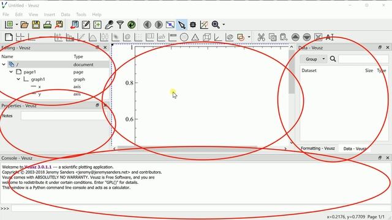Image resolution: width=392 pixels, height=220 pixels.
Task: Open the File menu
Action: click(6, 15)
